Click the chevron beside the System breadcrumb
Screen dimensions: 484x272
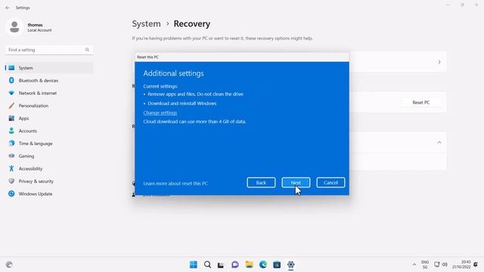[x=167, y=23]
